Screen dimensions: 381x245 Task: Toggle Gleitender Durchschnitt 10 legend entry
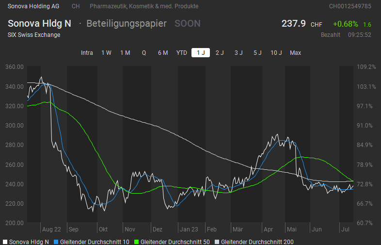[91, 242]
